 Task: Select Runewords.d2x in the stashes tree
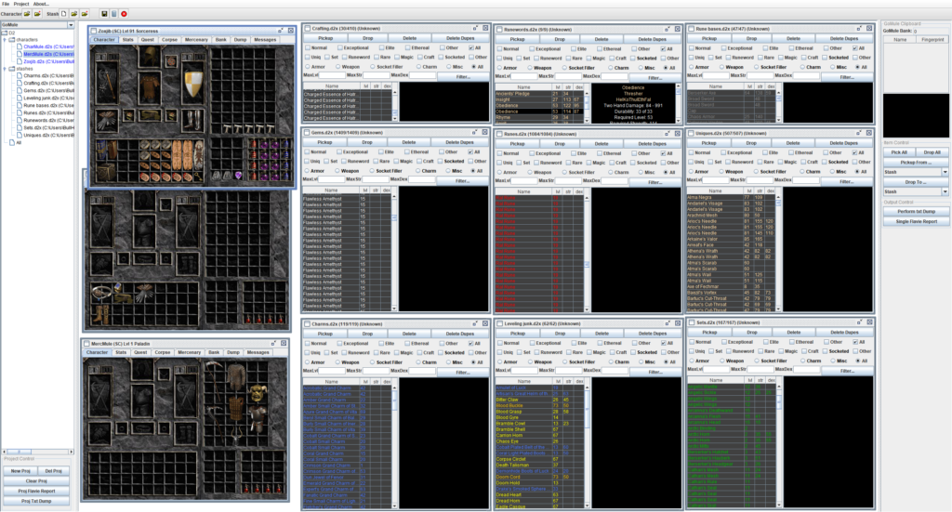(48, 120)
